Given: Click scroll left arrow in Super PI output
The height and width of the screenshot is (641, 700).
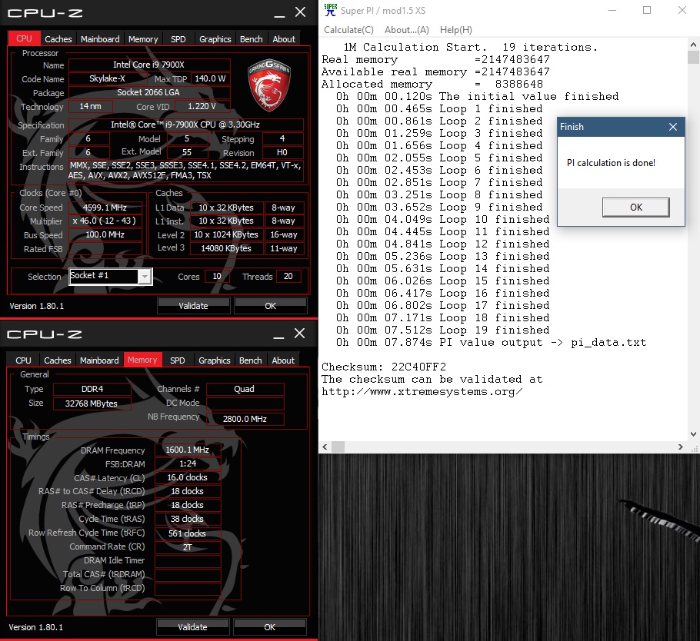Looking at the screenshot, I should 325,447.
